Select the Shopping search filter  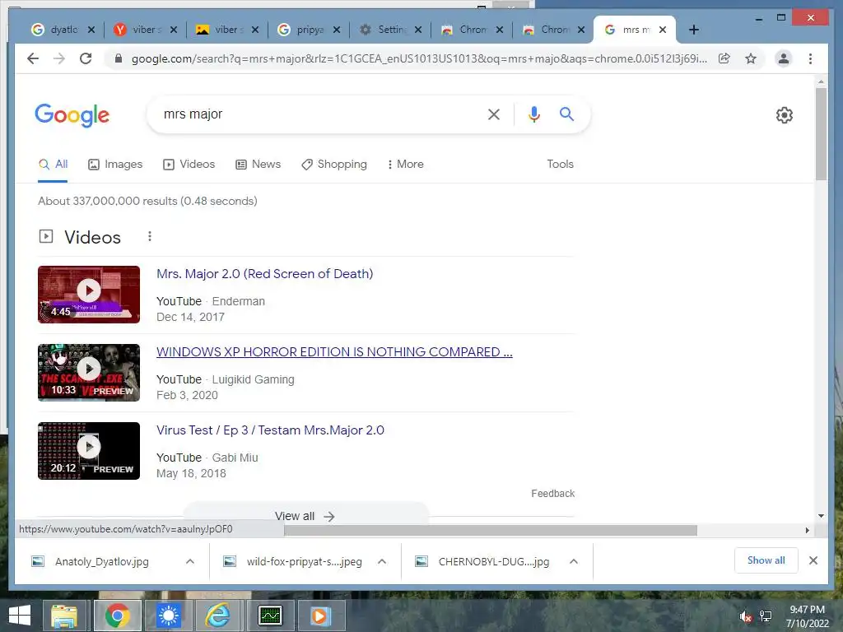(x=334, y=164)
